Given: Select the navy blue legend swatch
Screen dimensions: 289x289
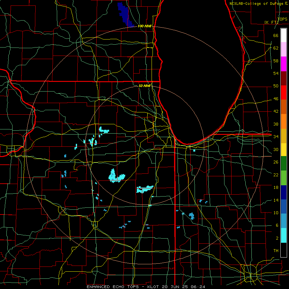Looking at the screenshot, I should click(284, 192).
